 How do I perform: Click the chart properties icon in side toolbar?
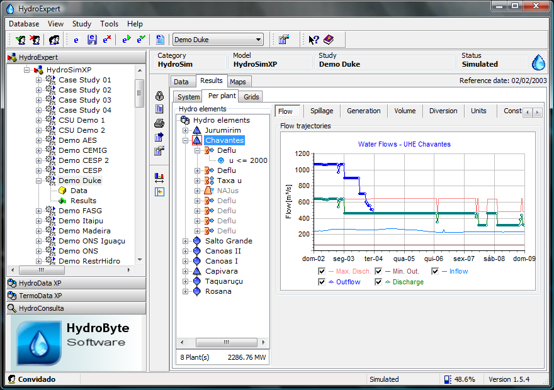pyautogui.click(x=159, y=151)
